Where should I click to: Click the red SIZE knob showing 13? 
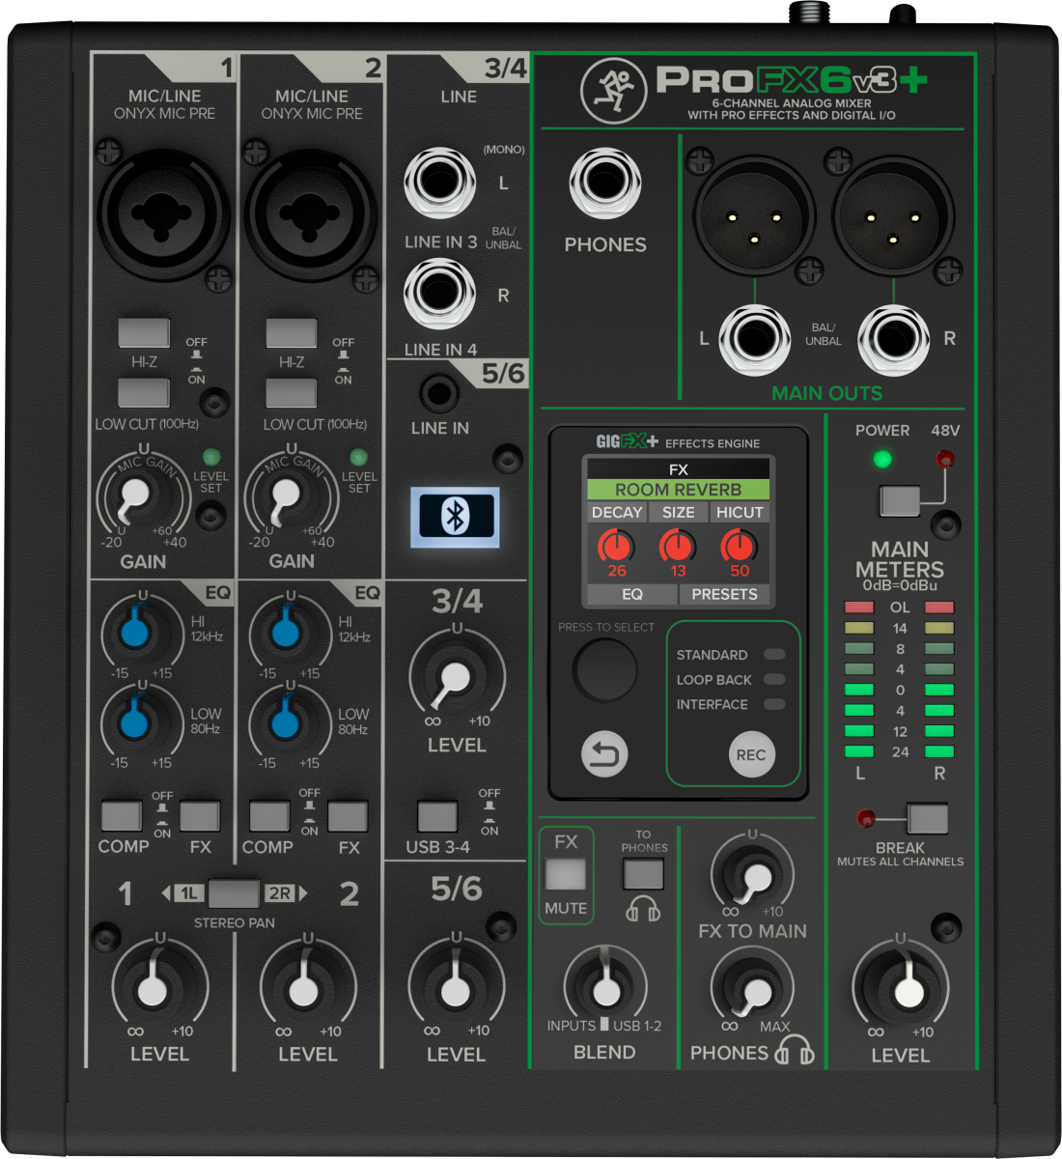[x=678, y=547]
